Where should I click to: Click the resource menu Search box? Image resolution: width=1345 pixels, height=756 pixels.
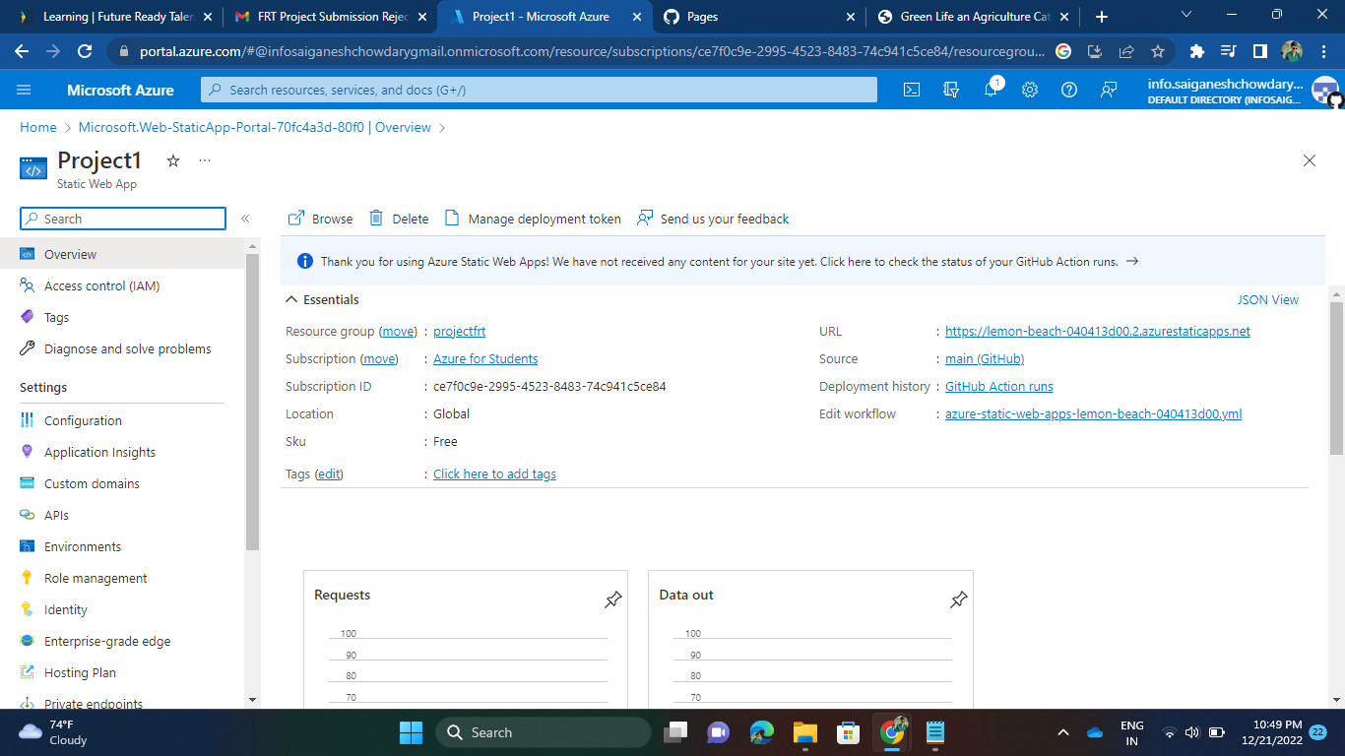[123, 219]
